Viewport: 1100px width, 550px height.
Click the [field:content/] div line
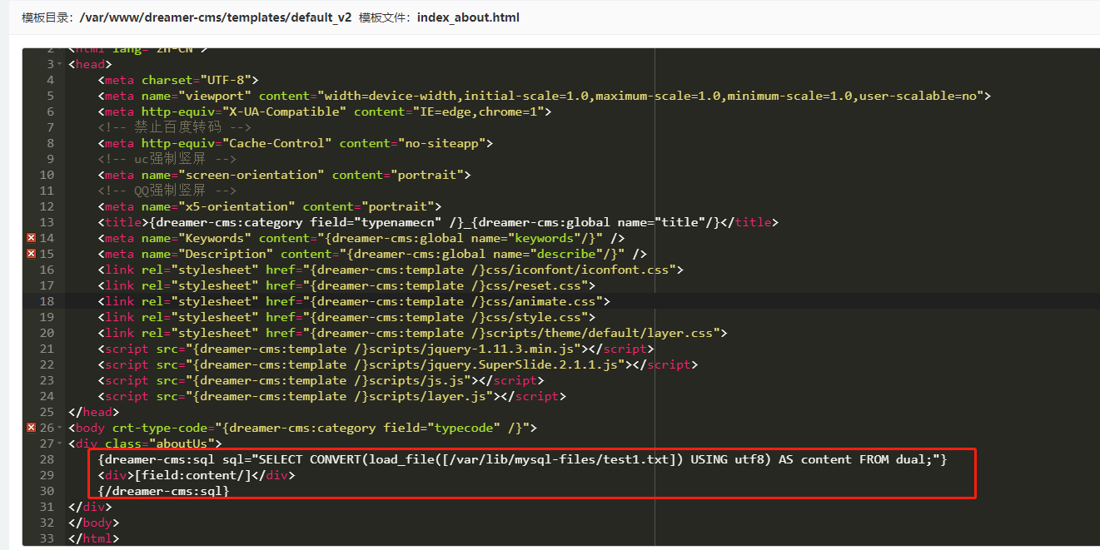[196, 475]
